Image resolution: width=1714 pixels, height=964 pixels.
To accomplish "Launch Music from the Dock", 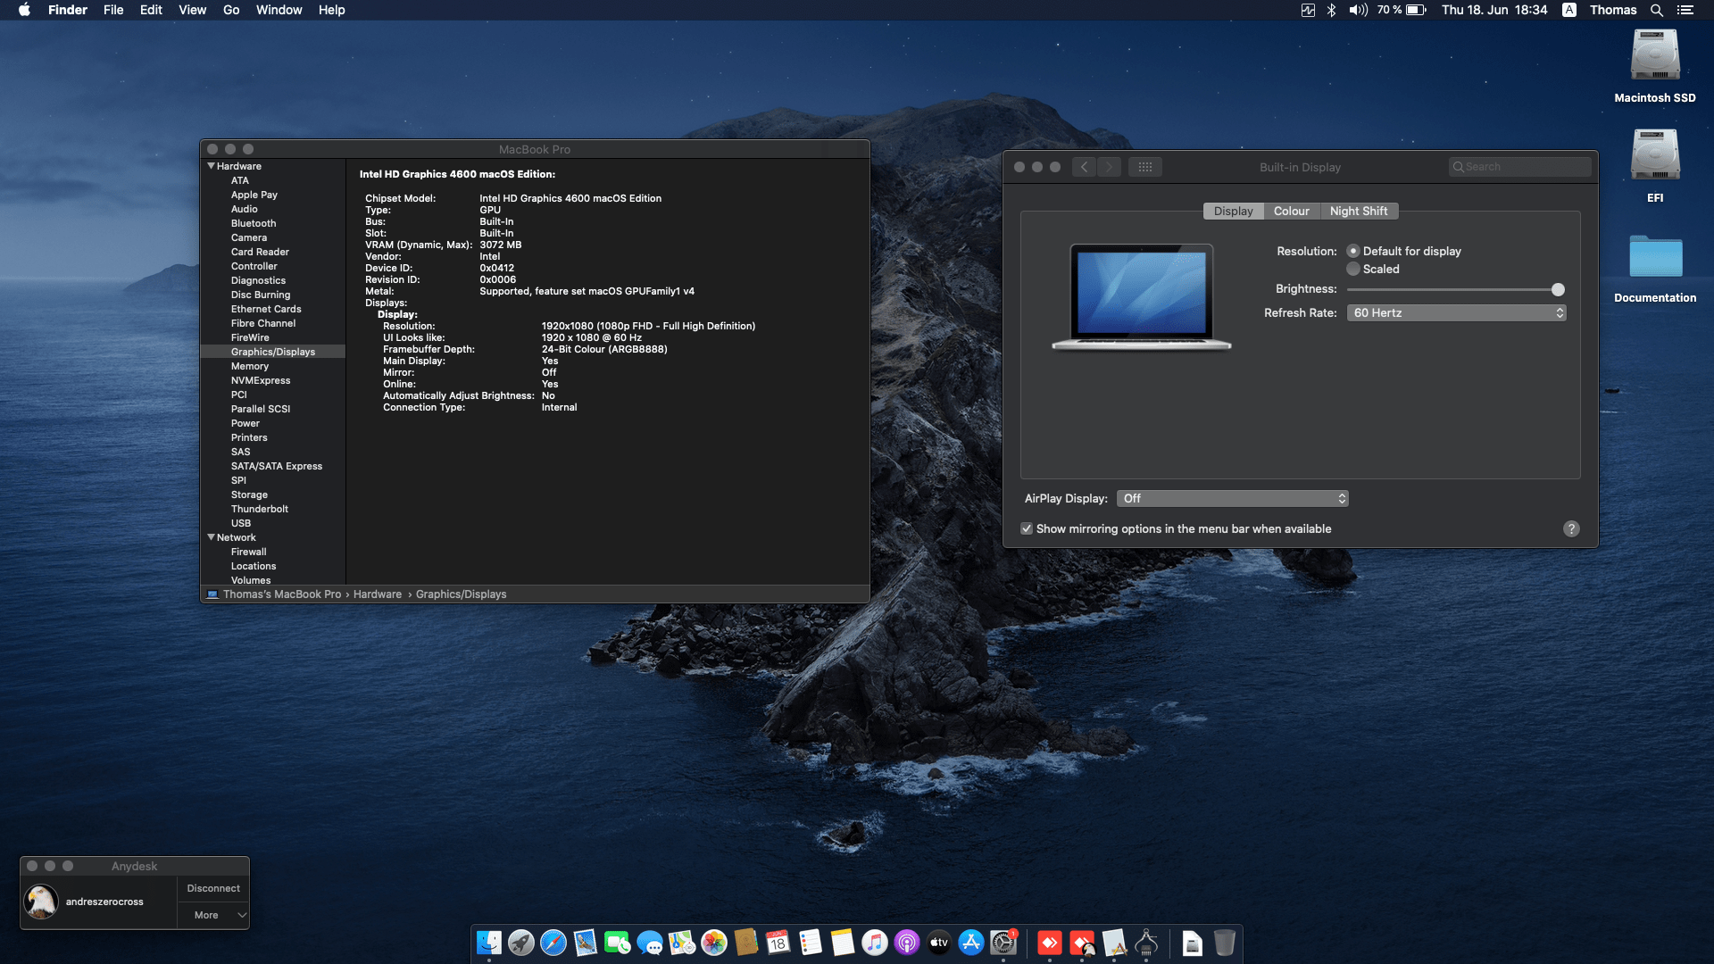I will 875,943.
